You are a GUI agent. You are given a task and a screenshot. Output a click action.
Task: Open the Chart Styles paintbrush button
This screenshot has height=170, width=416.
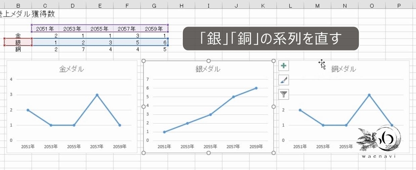284,80
